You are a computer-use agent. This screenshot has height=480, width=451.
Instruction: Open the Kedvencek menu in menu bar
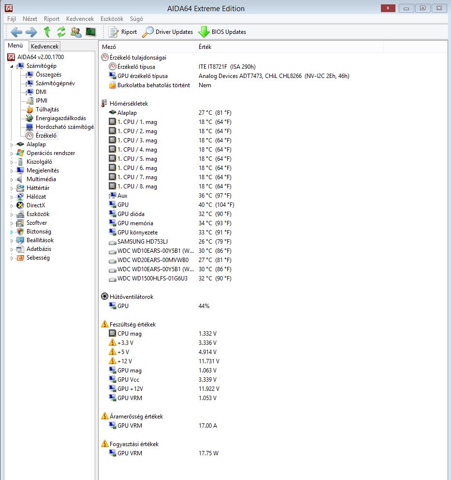tap(80, 19)
